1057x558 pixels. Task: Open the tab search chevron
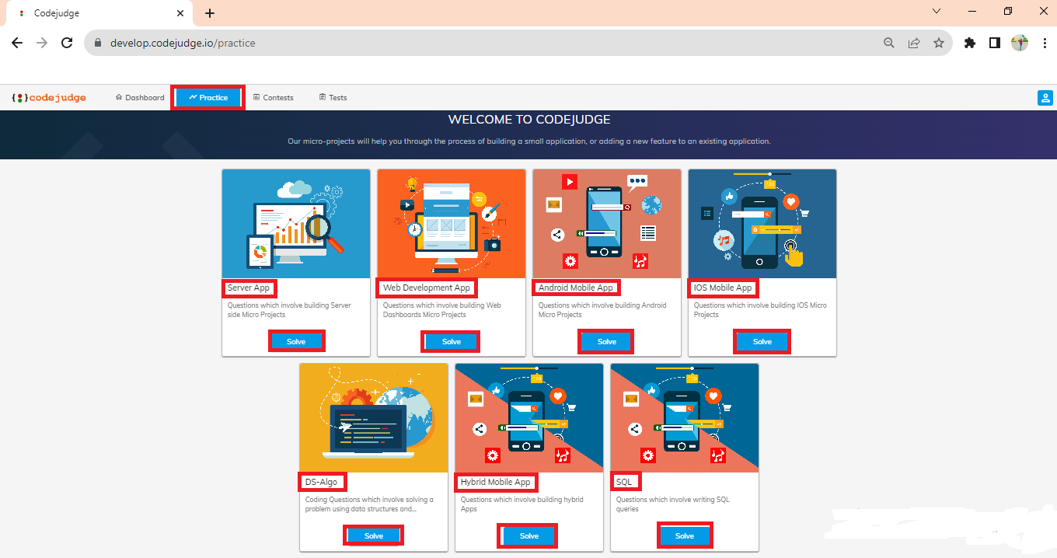[937, 11]
